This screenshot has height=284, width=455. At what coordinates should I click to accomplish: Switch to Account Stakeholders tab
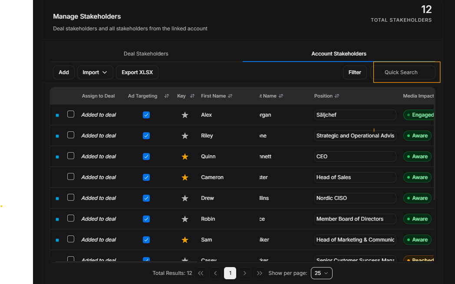pyautogui.click(x=339, y=54)
